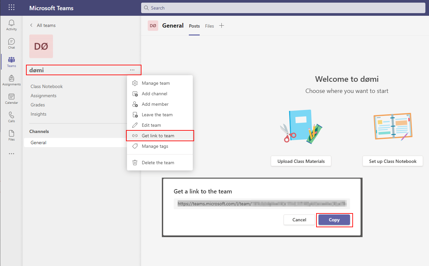Click the Manage tags tag icon
The width and height of the screenshot is (429, 266).
coord(135,146)
